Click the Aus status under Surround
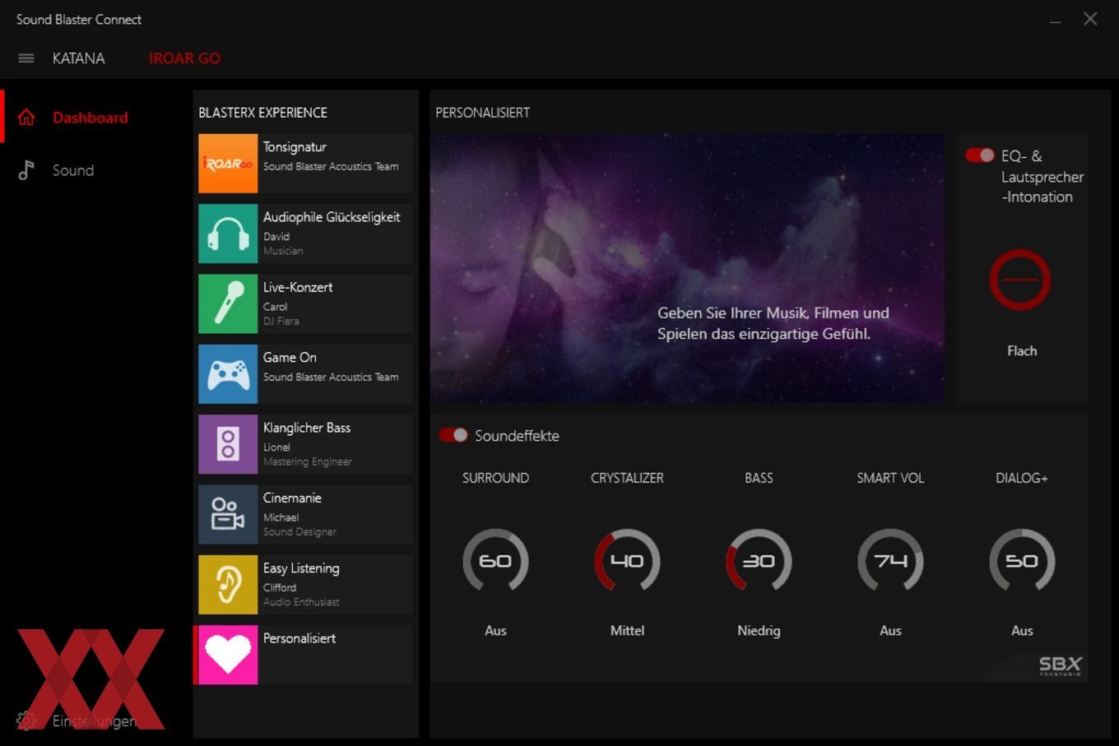 click(x=495, y=631)
